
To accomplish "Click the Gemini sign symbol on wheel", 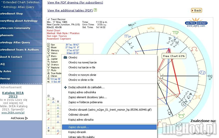I will pyautogui.click(x=197, y=97).
